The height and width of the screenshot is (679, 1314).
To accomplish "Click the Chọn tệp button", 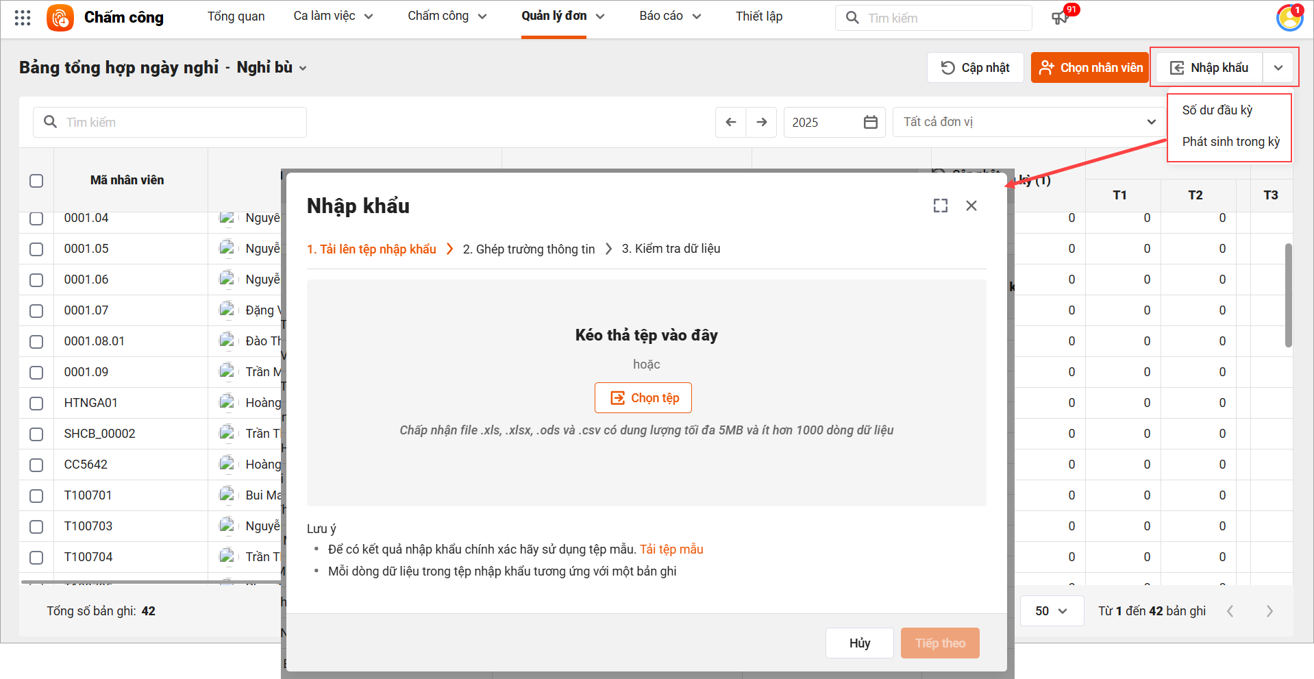I will pyautogui.click(x=643, y=398).
